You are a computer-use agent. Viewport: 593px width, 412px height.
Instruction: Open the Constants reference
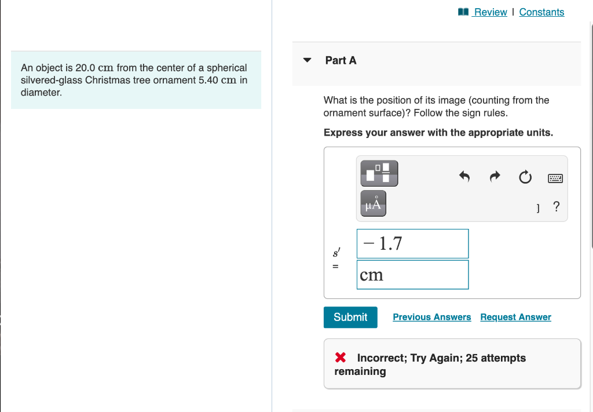[541, 12]
